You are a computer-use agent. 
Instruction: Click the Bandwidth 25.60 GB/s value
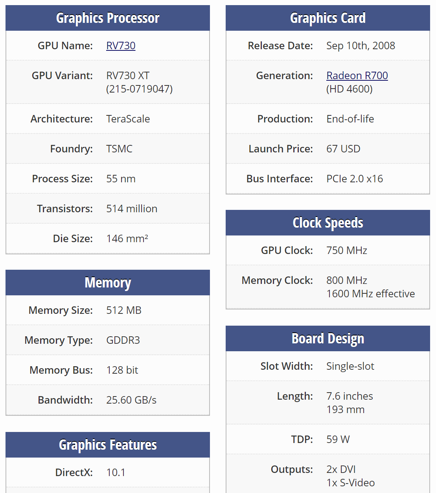coord(131,400)
